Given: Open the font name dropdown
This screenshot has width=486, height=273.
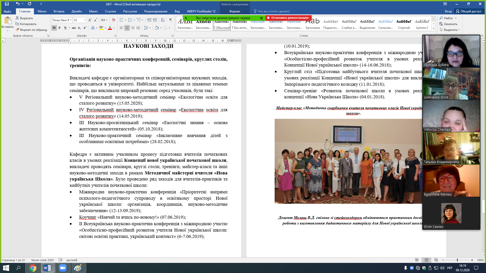Looking at the screenshot, I should point(71,20).
